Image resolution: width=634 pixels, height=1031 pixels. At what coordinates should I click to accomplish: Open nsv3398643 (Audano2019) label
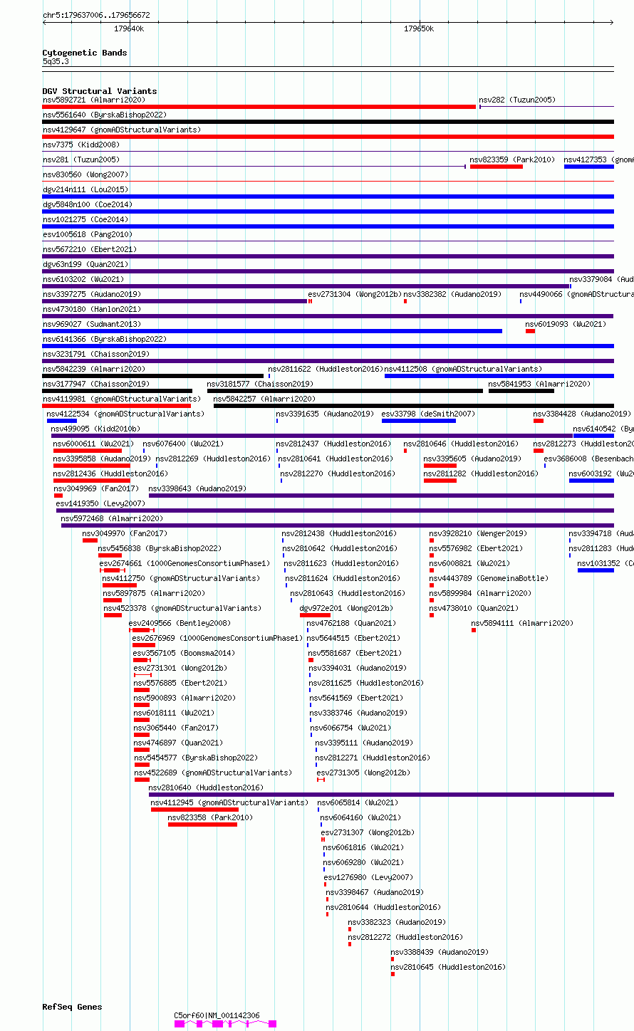click(197, 489)
